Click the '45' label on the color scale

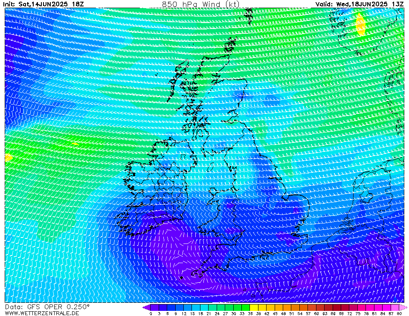coord(275,313)
